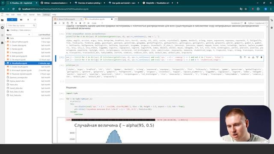Open the Table of Contents sidebar panel
This screenshot has width=274, height=154.
[2, 35]
